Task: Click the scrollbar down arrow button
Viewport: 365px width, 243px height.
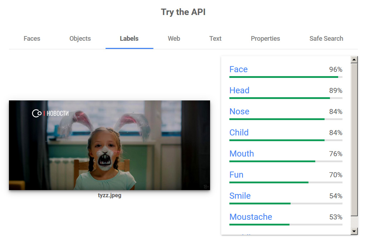Action: pos(354,231)
